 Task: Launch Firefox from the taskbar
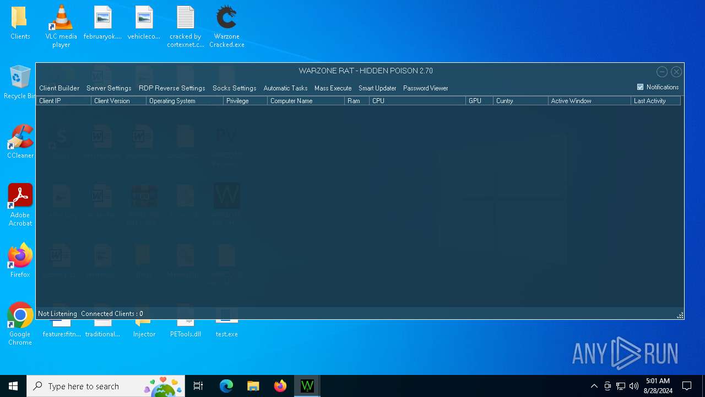(x=280, y=386)
